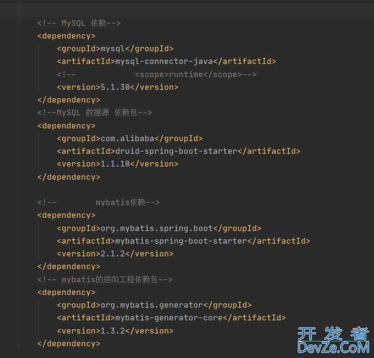The height and width of the screenshot is (358, 374).
Task: Click version 5.1.30 line
Action: (x=117, y=87)
